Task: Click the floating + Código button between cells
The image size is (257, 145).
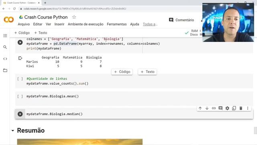Action: [122, 72]
